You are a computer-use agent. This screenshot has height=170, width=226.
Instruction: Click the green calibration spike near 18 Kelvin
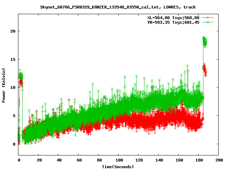[x=205, y=42]
